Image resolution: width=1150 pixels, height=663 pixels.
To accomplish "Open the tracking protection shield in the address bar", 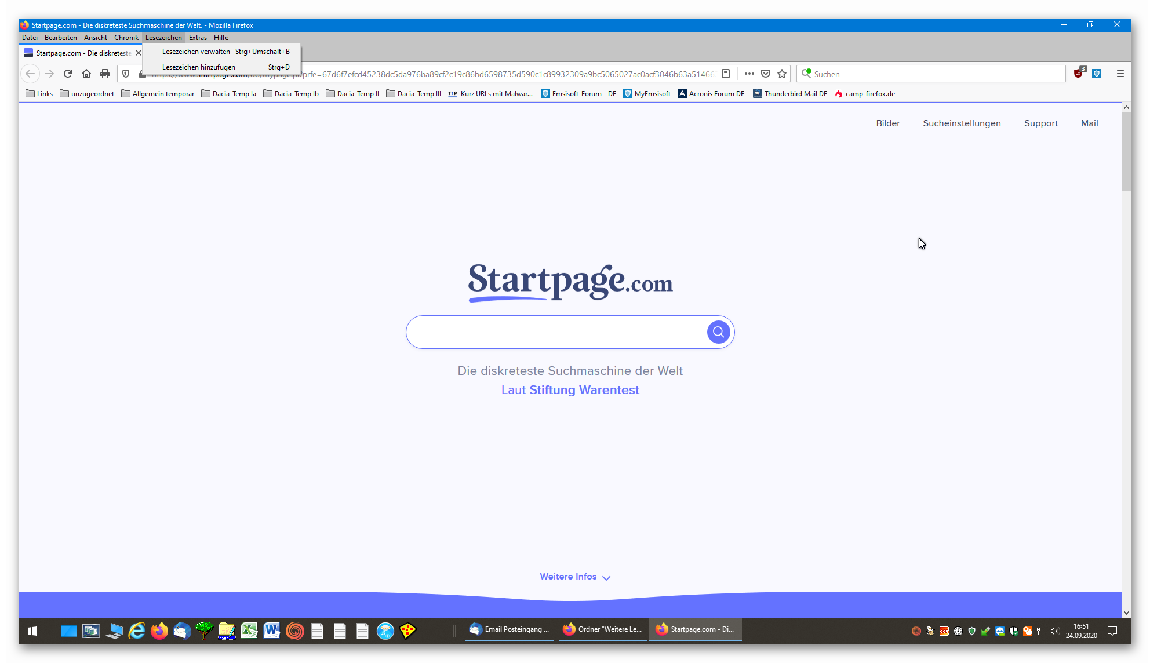I will pyautogui.click(x=126, y=74).
